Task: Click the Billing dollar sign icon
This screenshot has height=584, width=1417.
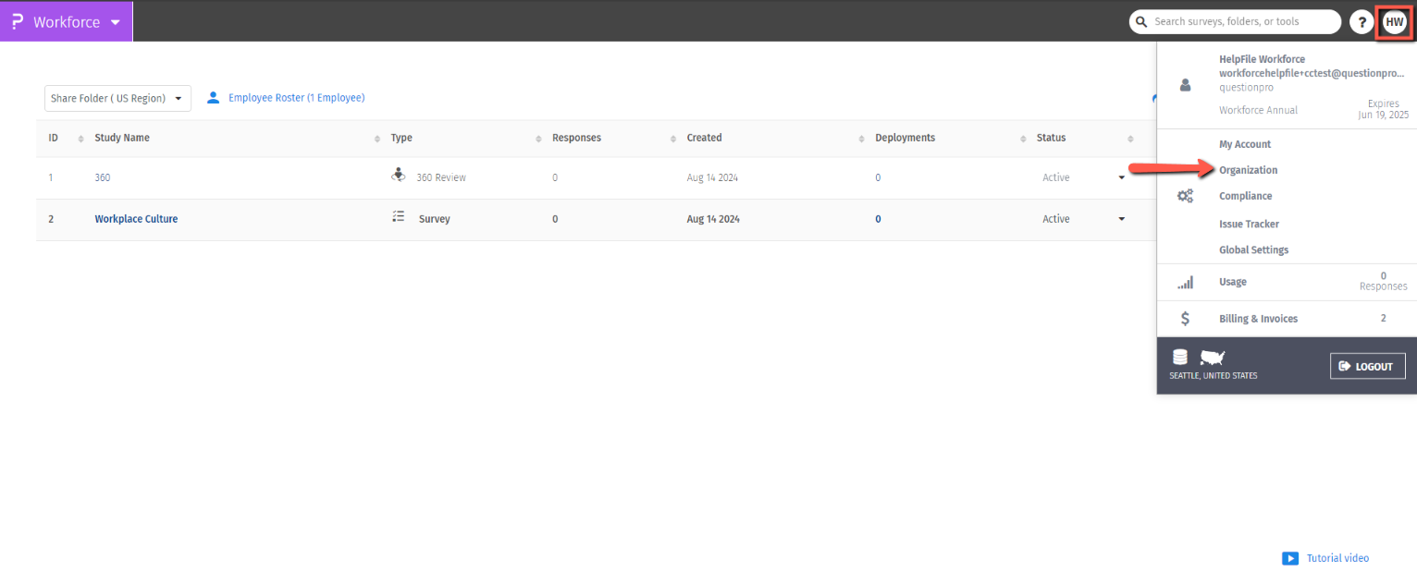Action: click(1185, 319)
